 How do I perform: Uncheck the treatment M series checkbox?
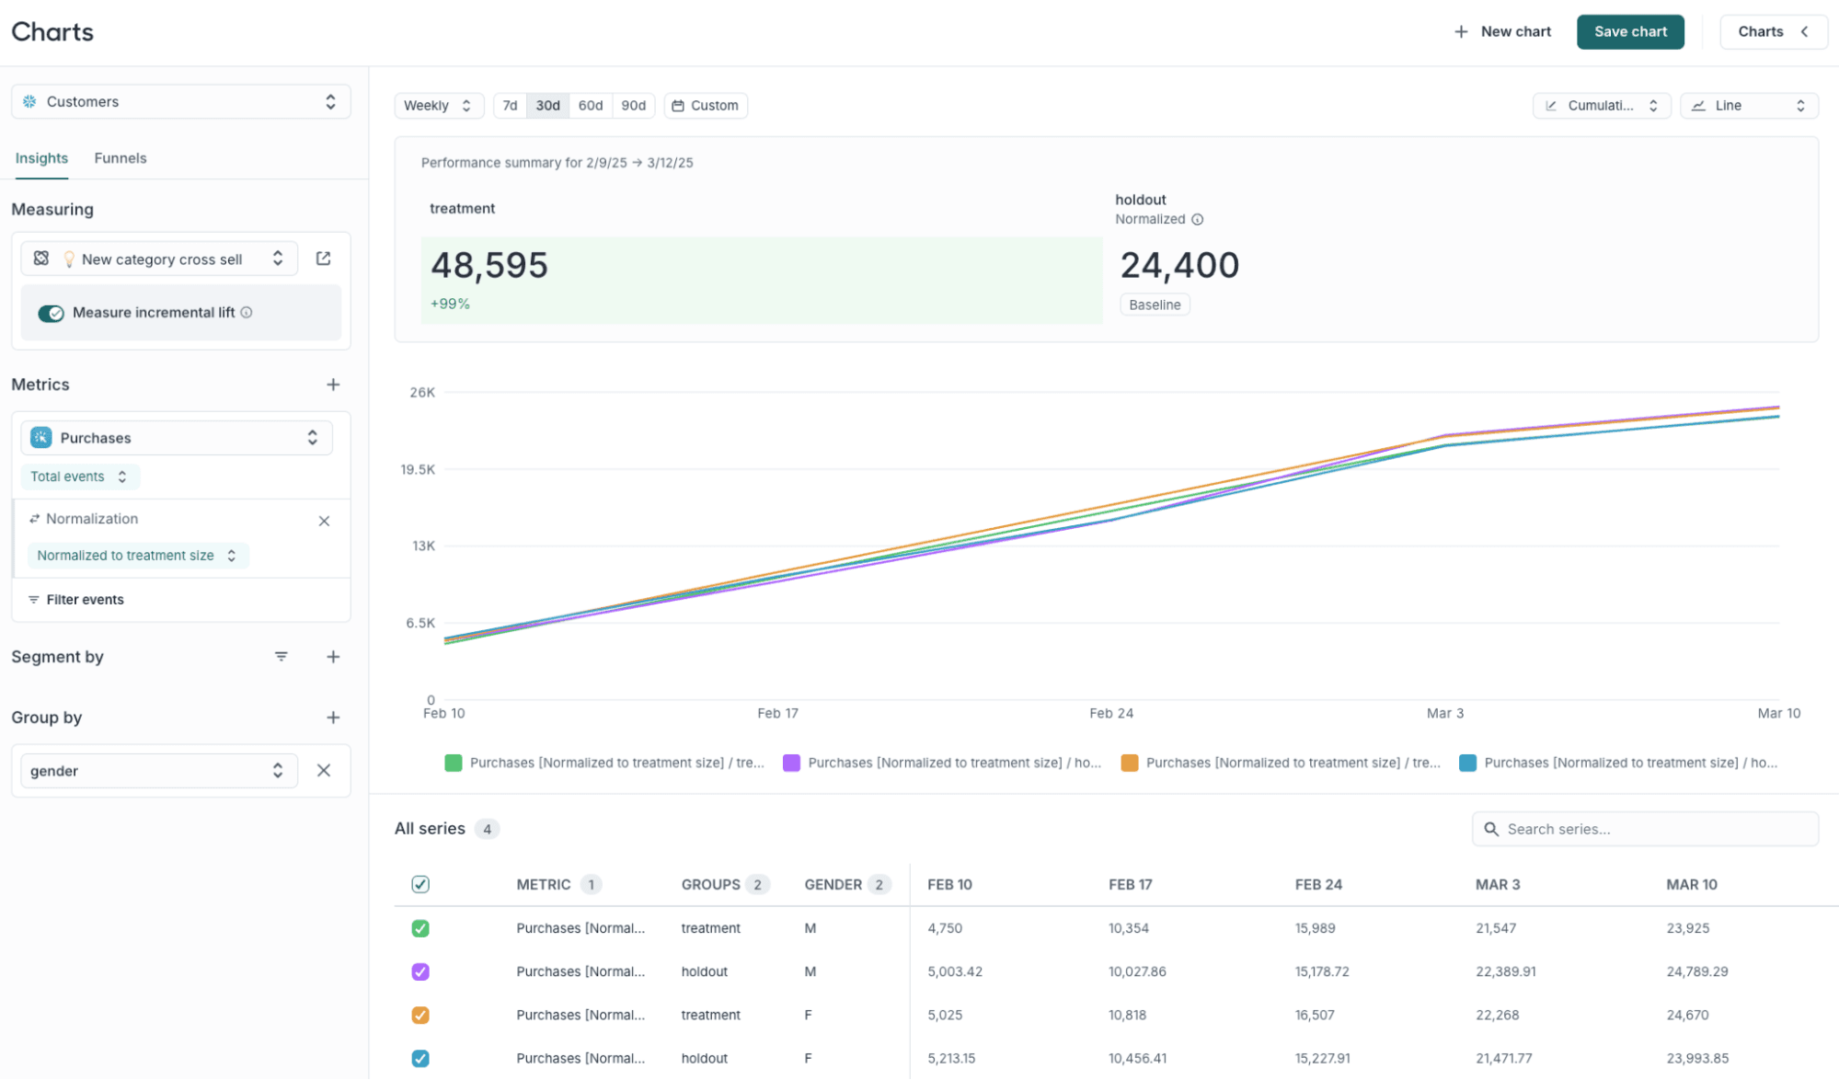[x=420, y=928]
